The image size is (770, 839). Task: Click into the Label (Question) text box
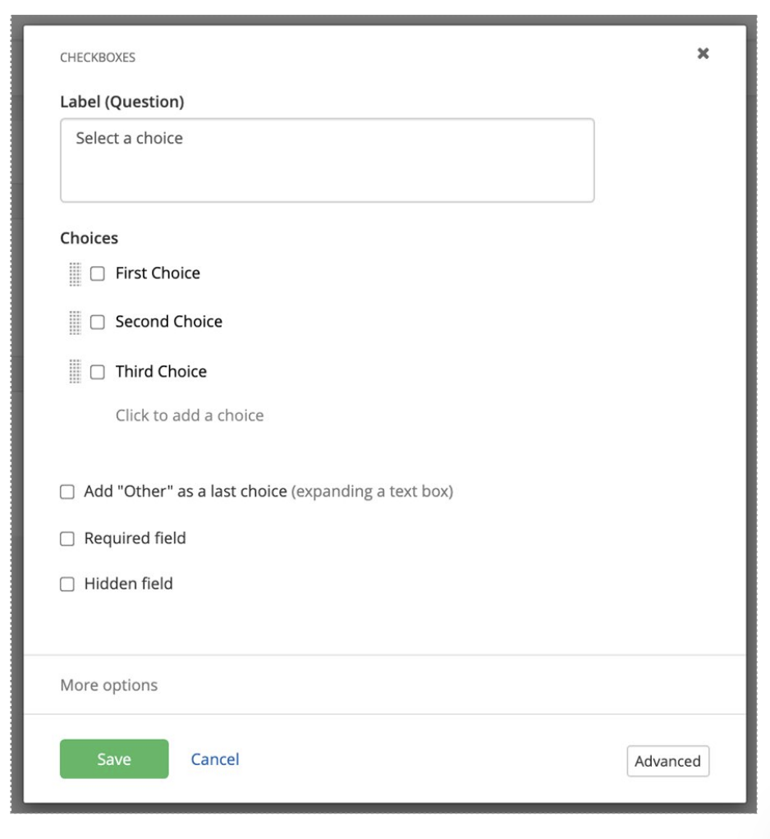[x=327, y=161]
